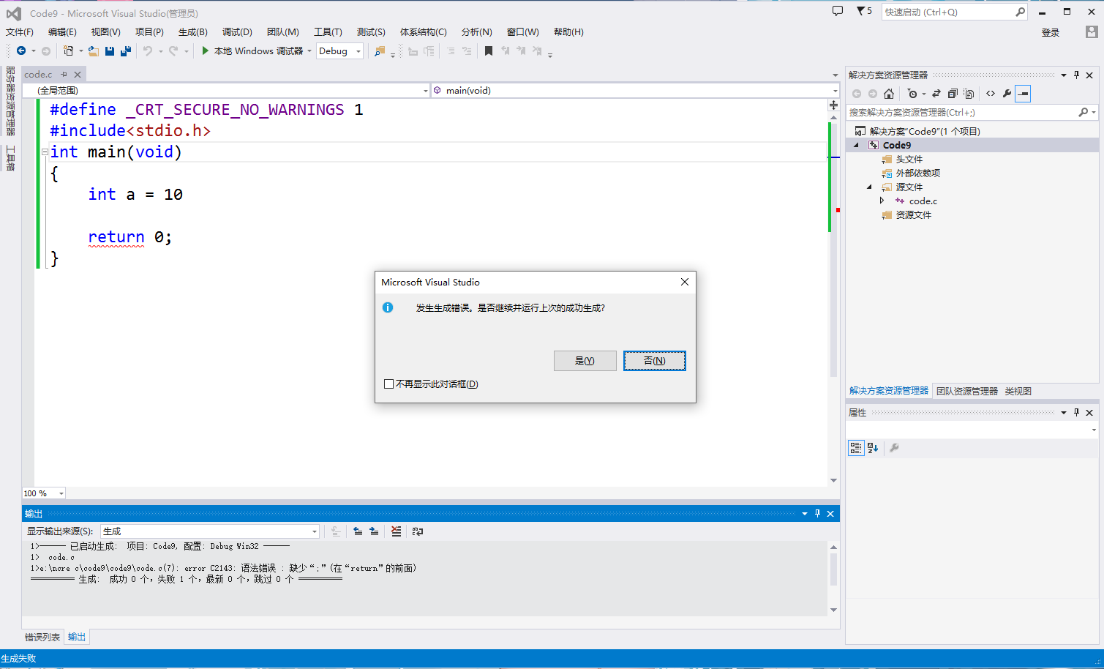Toggle a bookmark with the bookmark icon

(489, 51)
